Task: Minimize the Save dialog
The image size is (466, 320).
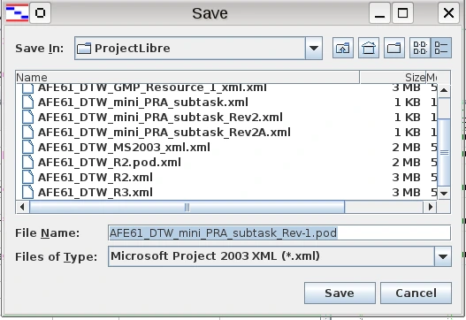Action: (x=379, y=12)
